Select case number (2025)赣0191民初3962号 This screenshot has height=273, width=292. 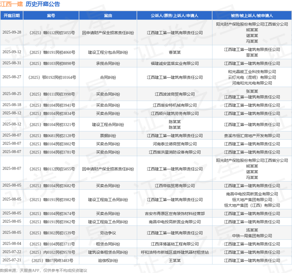pos(52,222)
